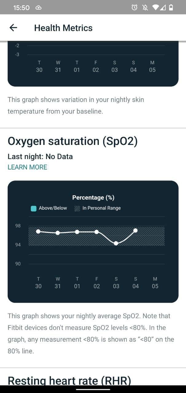Image resolution: width=186 pixels, height=393 pixels.
Task: Select the lowest SpO2 point on Saturday 03
Action: click(x=116, y=243)
